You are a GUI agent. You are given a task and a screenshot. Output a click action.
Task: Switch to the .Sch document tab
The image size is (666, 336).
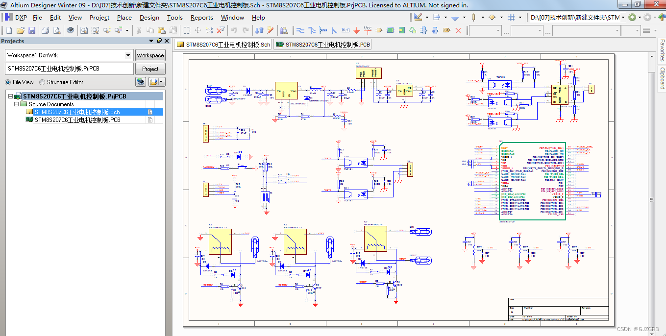pos(223,45)
